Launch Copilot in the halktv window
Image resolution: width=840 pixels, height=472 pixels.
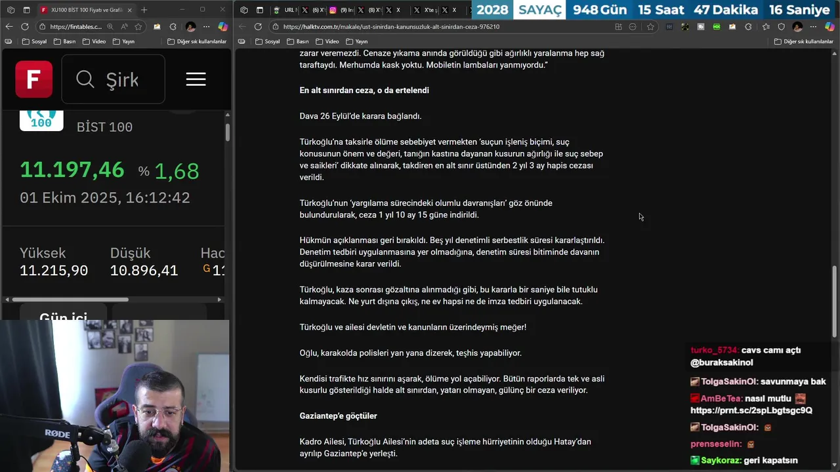[829, 27]
